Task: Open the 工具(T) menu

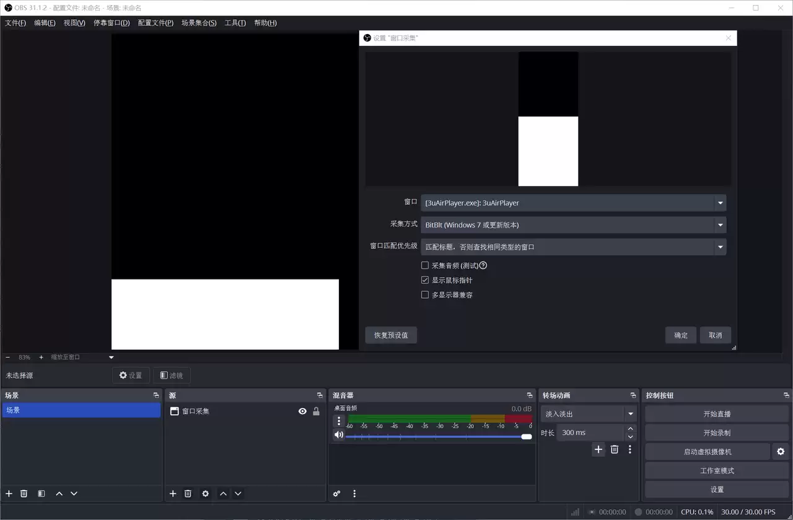Action: coord(235,23)
